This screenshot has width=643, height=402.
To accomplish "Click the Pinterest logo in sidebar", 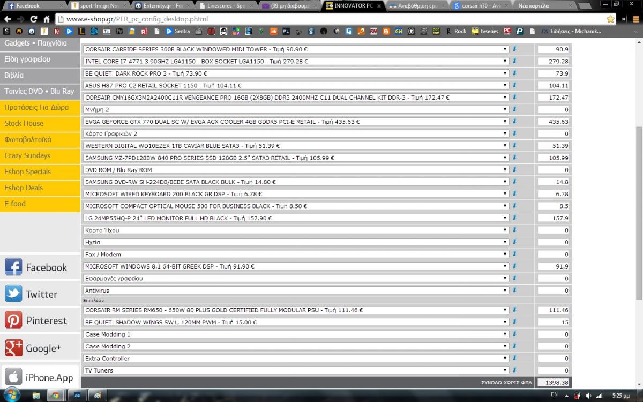I will [x=13, y=321].
